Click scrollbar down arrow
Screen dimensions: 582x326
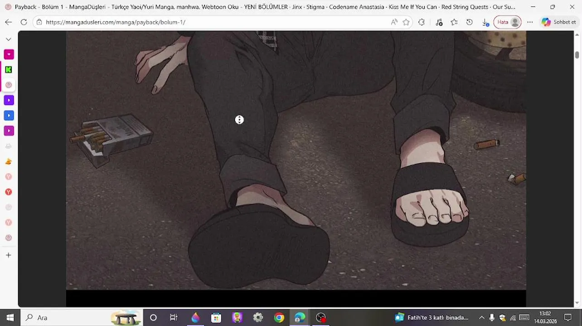coord(577,303)
